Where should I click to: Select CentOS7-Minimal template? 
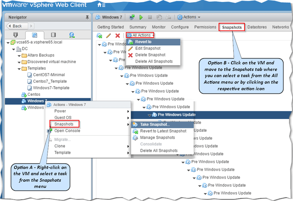coord(49,75)
